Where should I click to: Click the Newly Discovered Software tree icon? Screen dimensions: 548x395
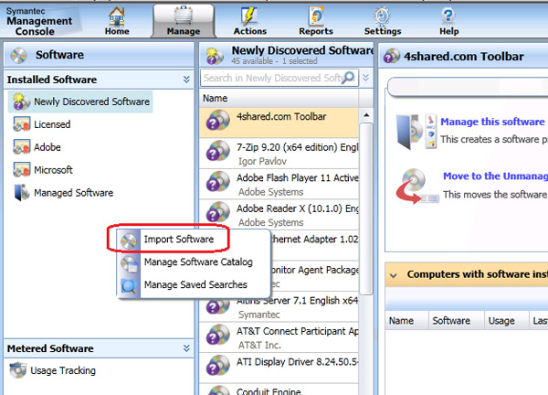tap(21, 101)
